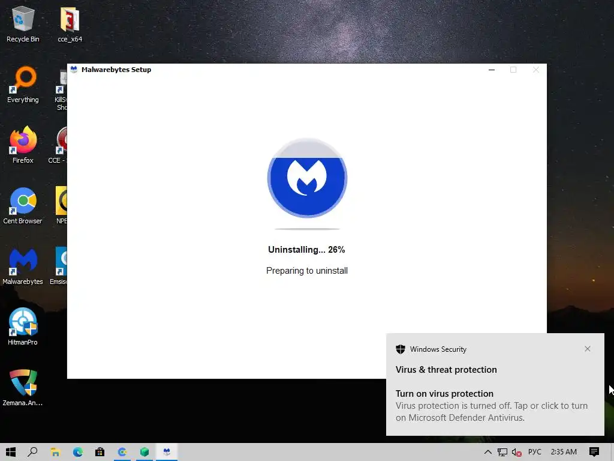Launch the Everything search shortcut
The height and width of the screenshot is (461, 614).
click(x=23, y=85)
